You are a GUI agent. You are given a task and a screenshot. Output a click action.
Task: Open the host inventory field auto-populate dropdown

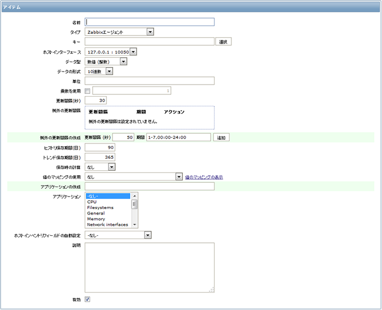[118, 235]
